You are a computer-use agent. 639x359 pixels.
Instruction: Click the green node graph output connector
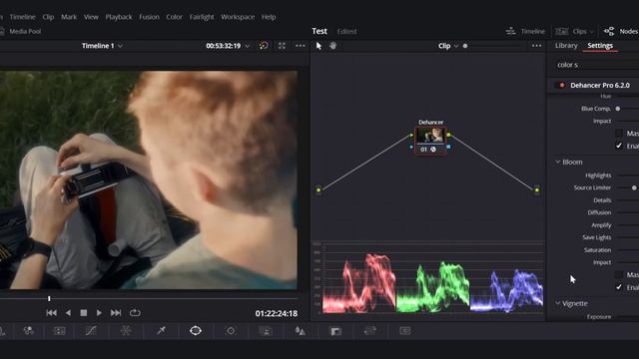537,189
